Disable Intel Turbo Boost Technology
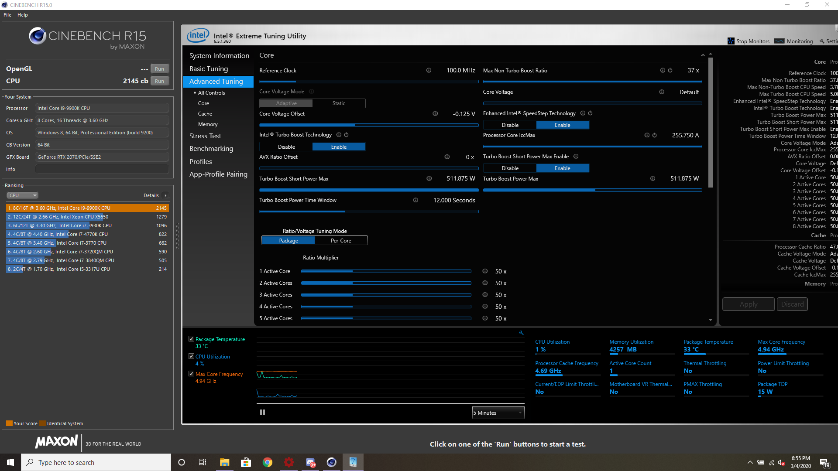 (286, 147)
